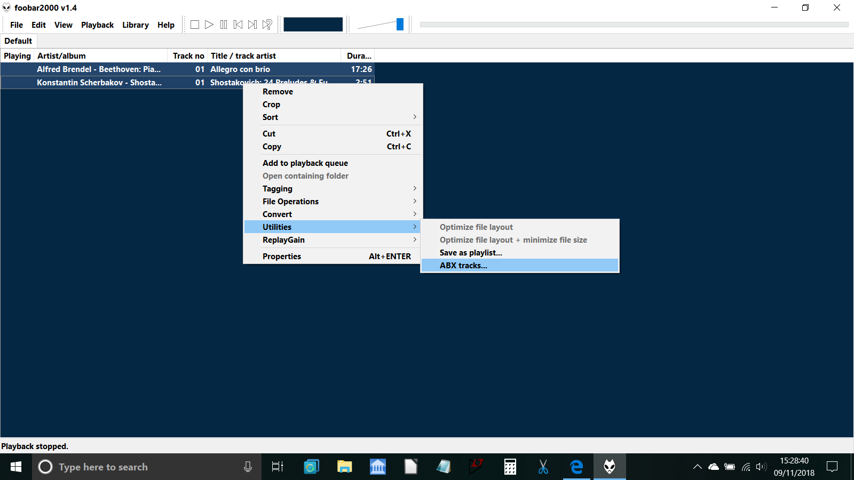Screen dimensions: 854x480
Task: Expand the File Operations submenu
Action: pyautogui.click(x=333, y=202)
